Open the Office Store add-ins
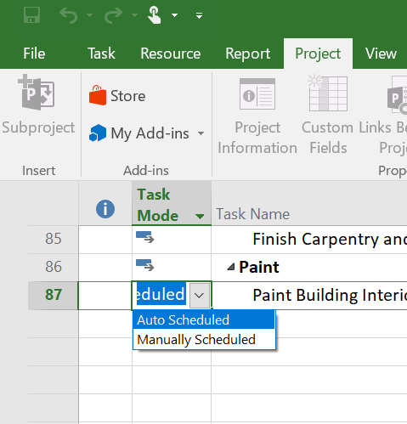Screen dimensions: 407x424 click(117, 96)
